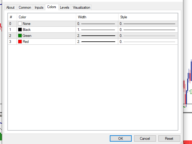Click the # column header
This screenshot has width=192, height=144.
[12, 17]
